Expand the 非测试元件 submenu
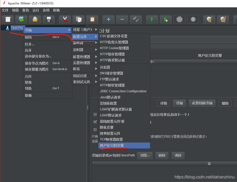The height and width of the screenshot is (182, 237). point(85,82)
